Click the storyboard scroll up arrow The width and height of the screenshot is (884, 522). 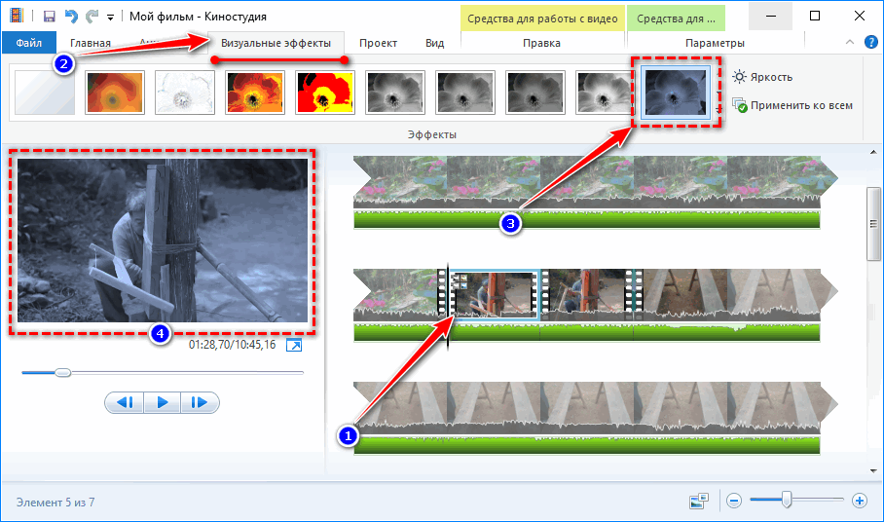pos(873,152)
